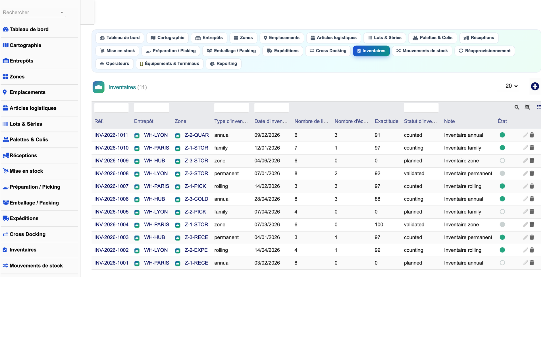Click the Inventaires module logo icon
The height and width of the screenshot is (342, 553).
tap(98, 87)
